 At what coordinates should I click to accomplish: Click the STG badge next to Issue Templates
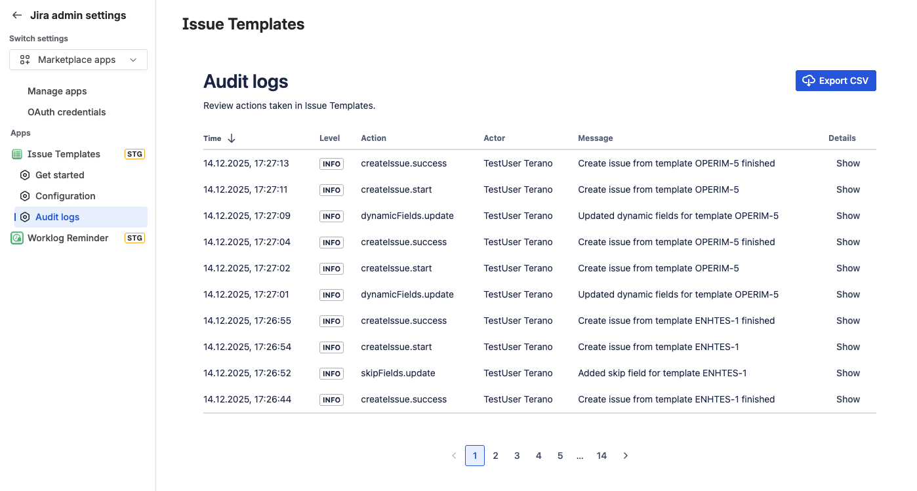(x=134, y=153)
